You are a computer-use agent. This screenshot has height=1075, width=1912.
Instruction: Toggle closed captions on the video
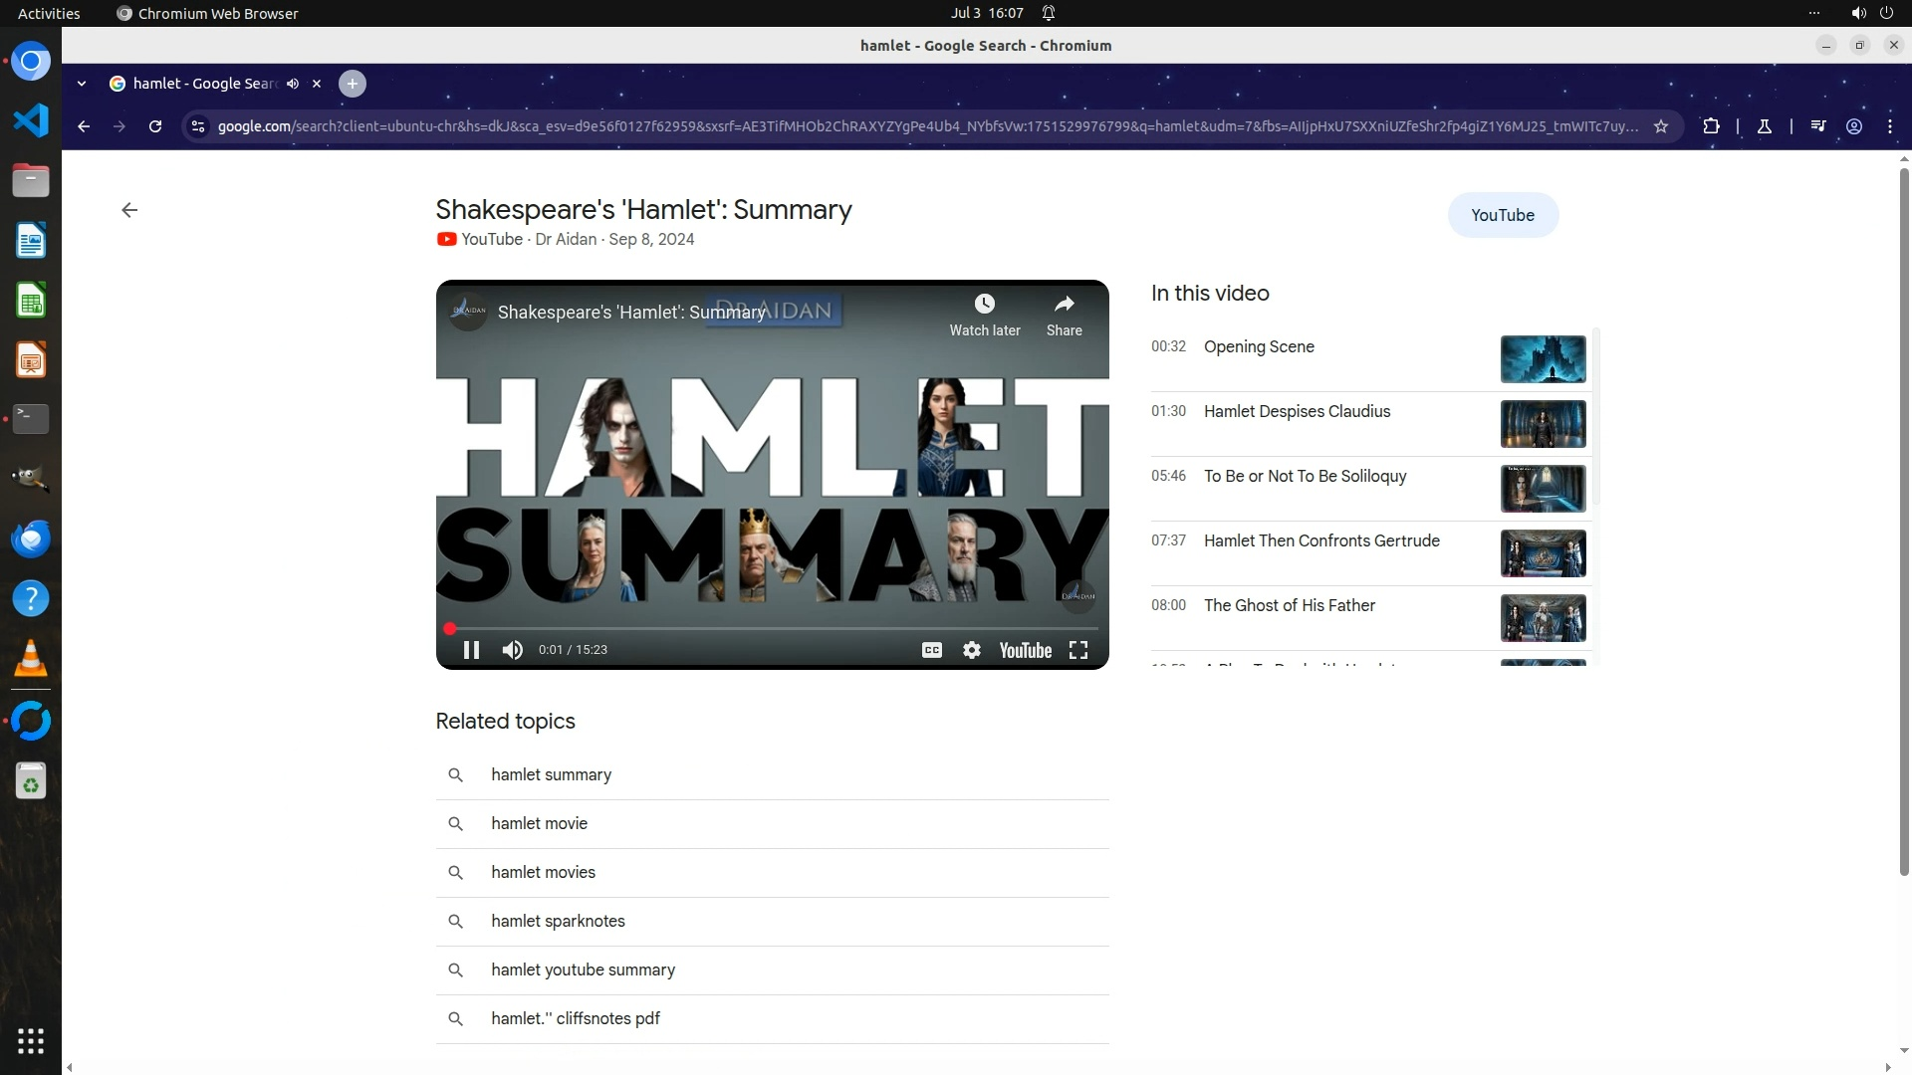coord(931,650)
